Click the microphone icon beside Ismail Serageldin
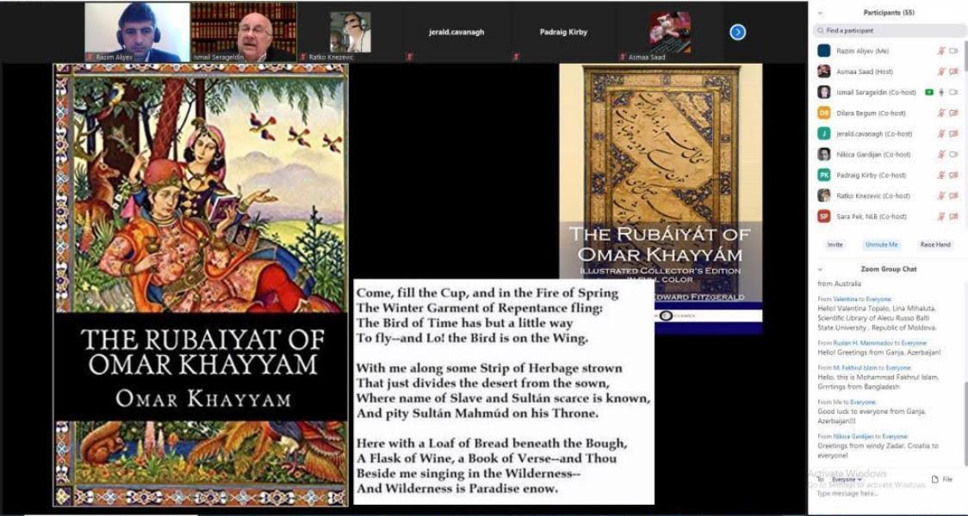The image size is (968, 516). pyautogui.click(x=941, y=92)
